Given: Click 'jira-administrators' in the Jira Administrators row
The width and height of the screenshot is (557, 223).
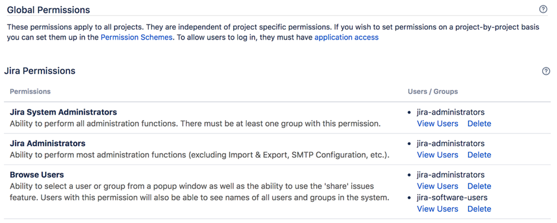Looking at the screenshot, I should (451, 143).
